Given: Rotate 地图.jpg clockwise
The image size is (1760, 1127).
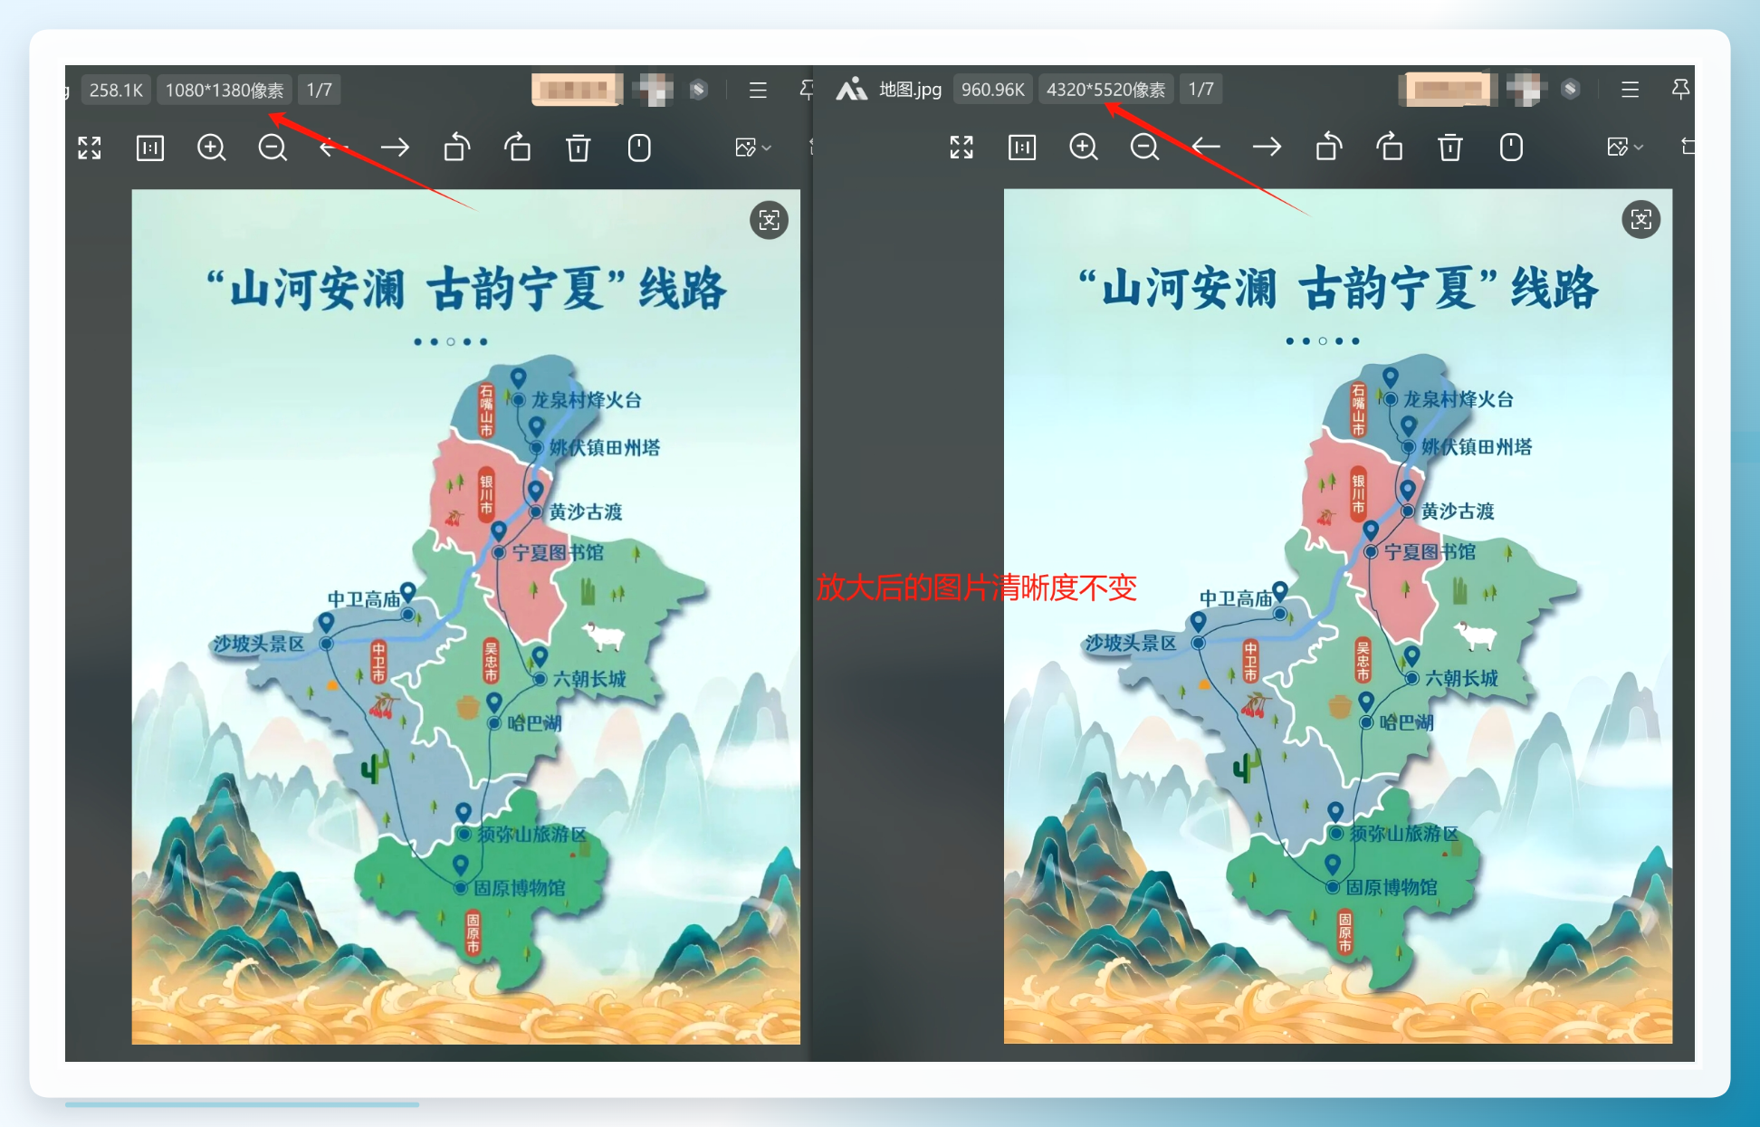Looking at the screenshot, I should coord(1389,147).
